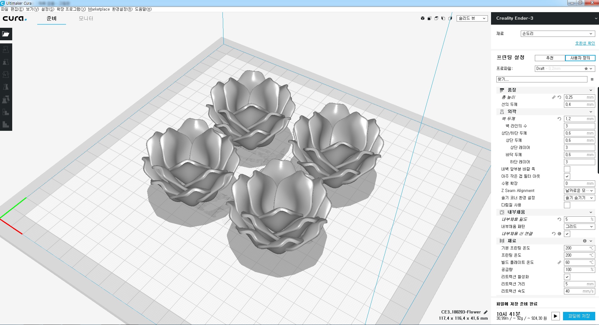Select the Support Blocker tool
The height and width of the screenshot is (325, 599).
pos(6,112)
